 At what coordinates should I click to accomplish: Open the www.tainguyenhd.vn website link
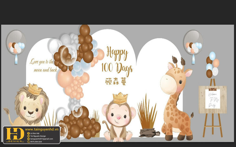point(42,129)
